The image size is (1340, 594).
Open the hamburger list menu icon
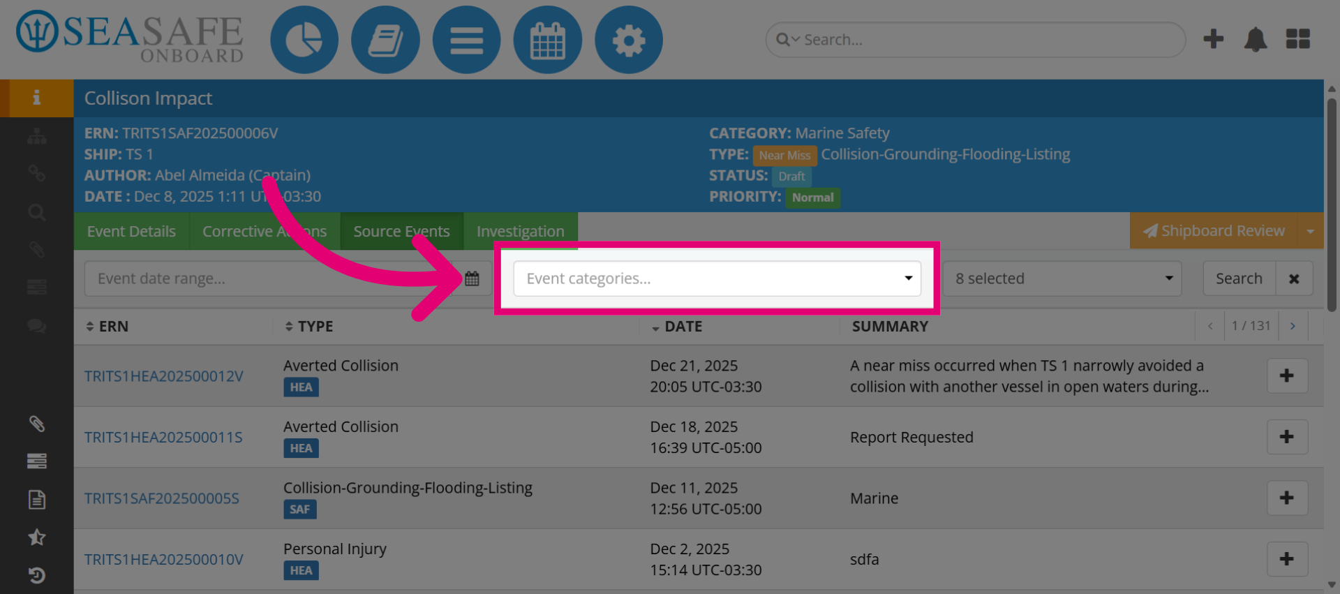(x=466, y=40)
